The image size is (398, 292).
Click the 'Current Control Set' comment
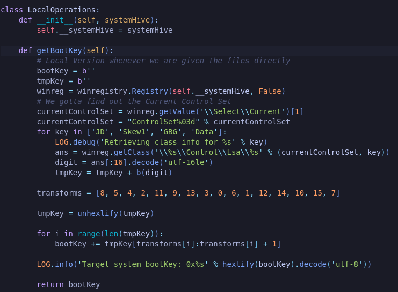[x=134, y=101]
